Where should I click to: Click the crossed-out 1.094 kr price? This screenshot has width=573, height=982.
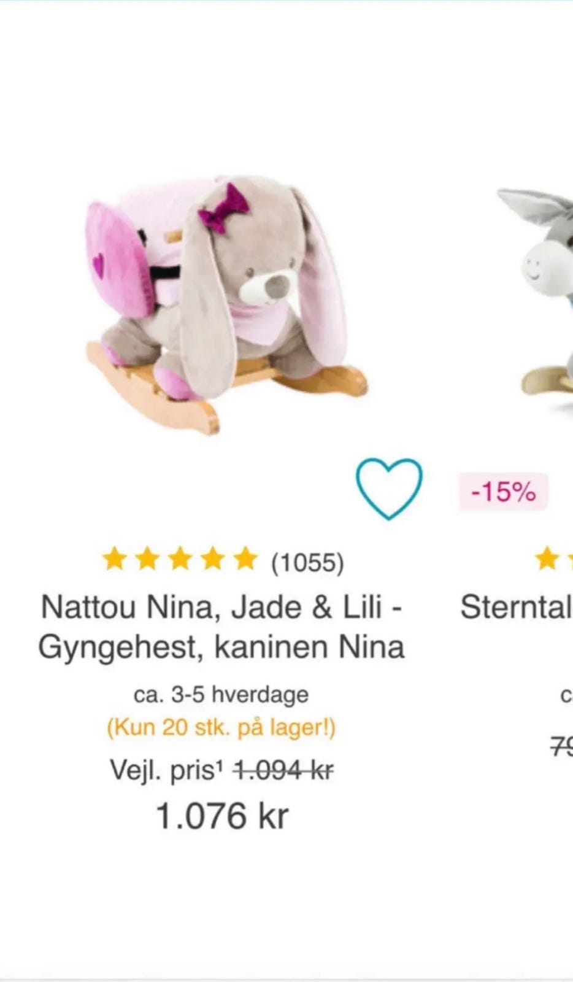[283, 770]
